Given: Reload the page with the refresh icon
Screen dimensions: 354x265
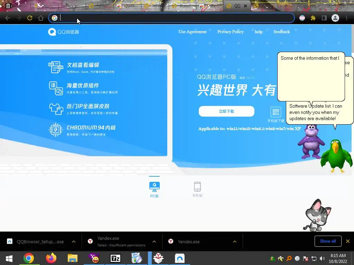Looking at the screenshot, I should [30, 18].
